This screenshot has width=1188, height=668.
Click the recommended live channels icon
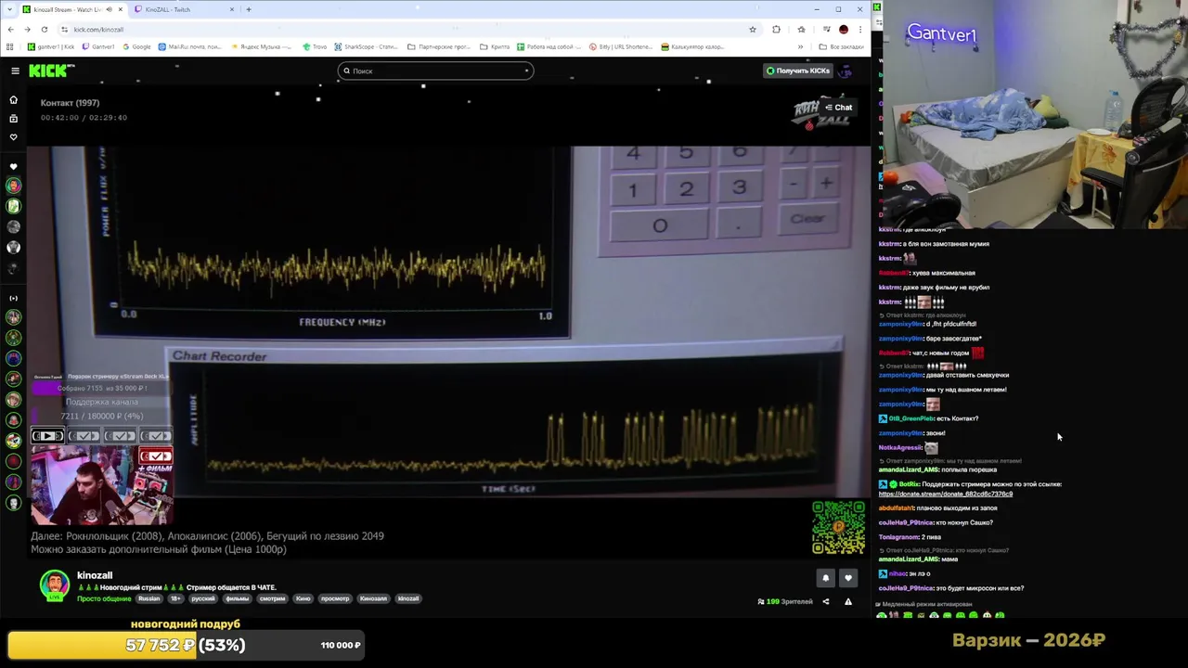pos(13,298)
